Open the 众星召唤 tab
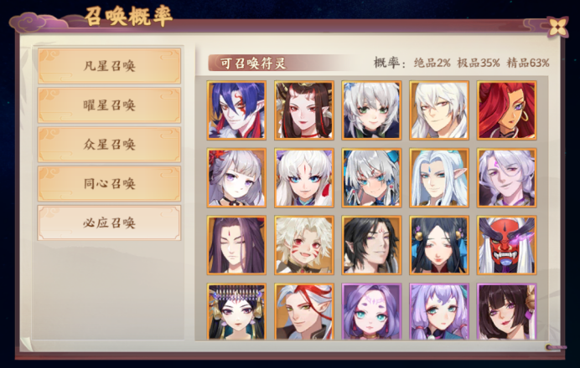This screenshot has width=580, height=368. pyautogui.click(x=109, y=145)
